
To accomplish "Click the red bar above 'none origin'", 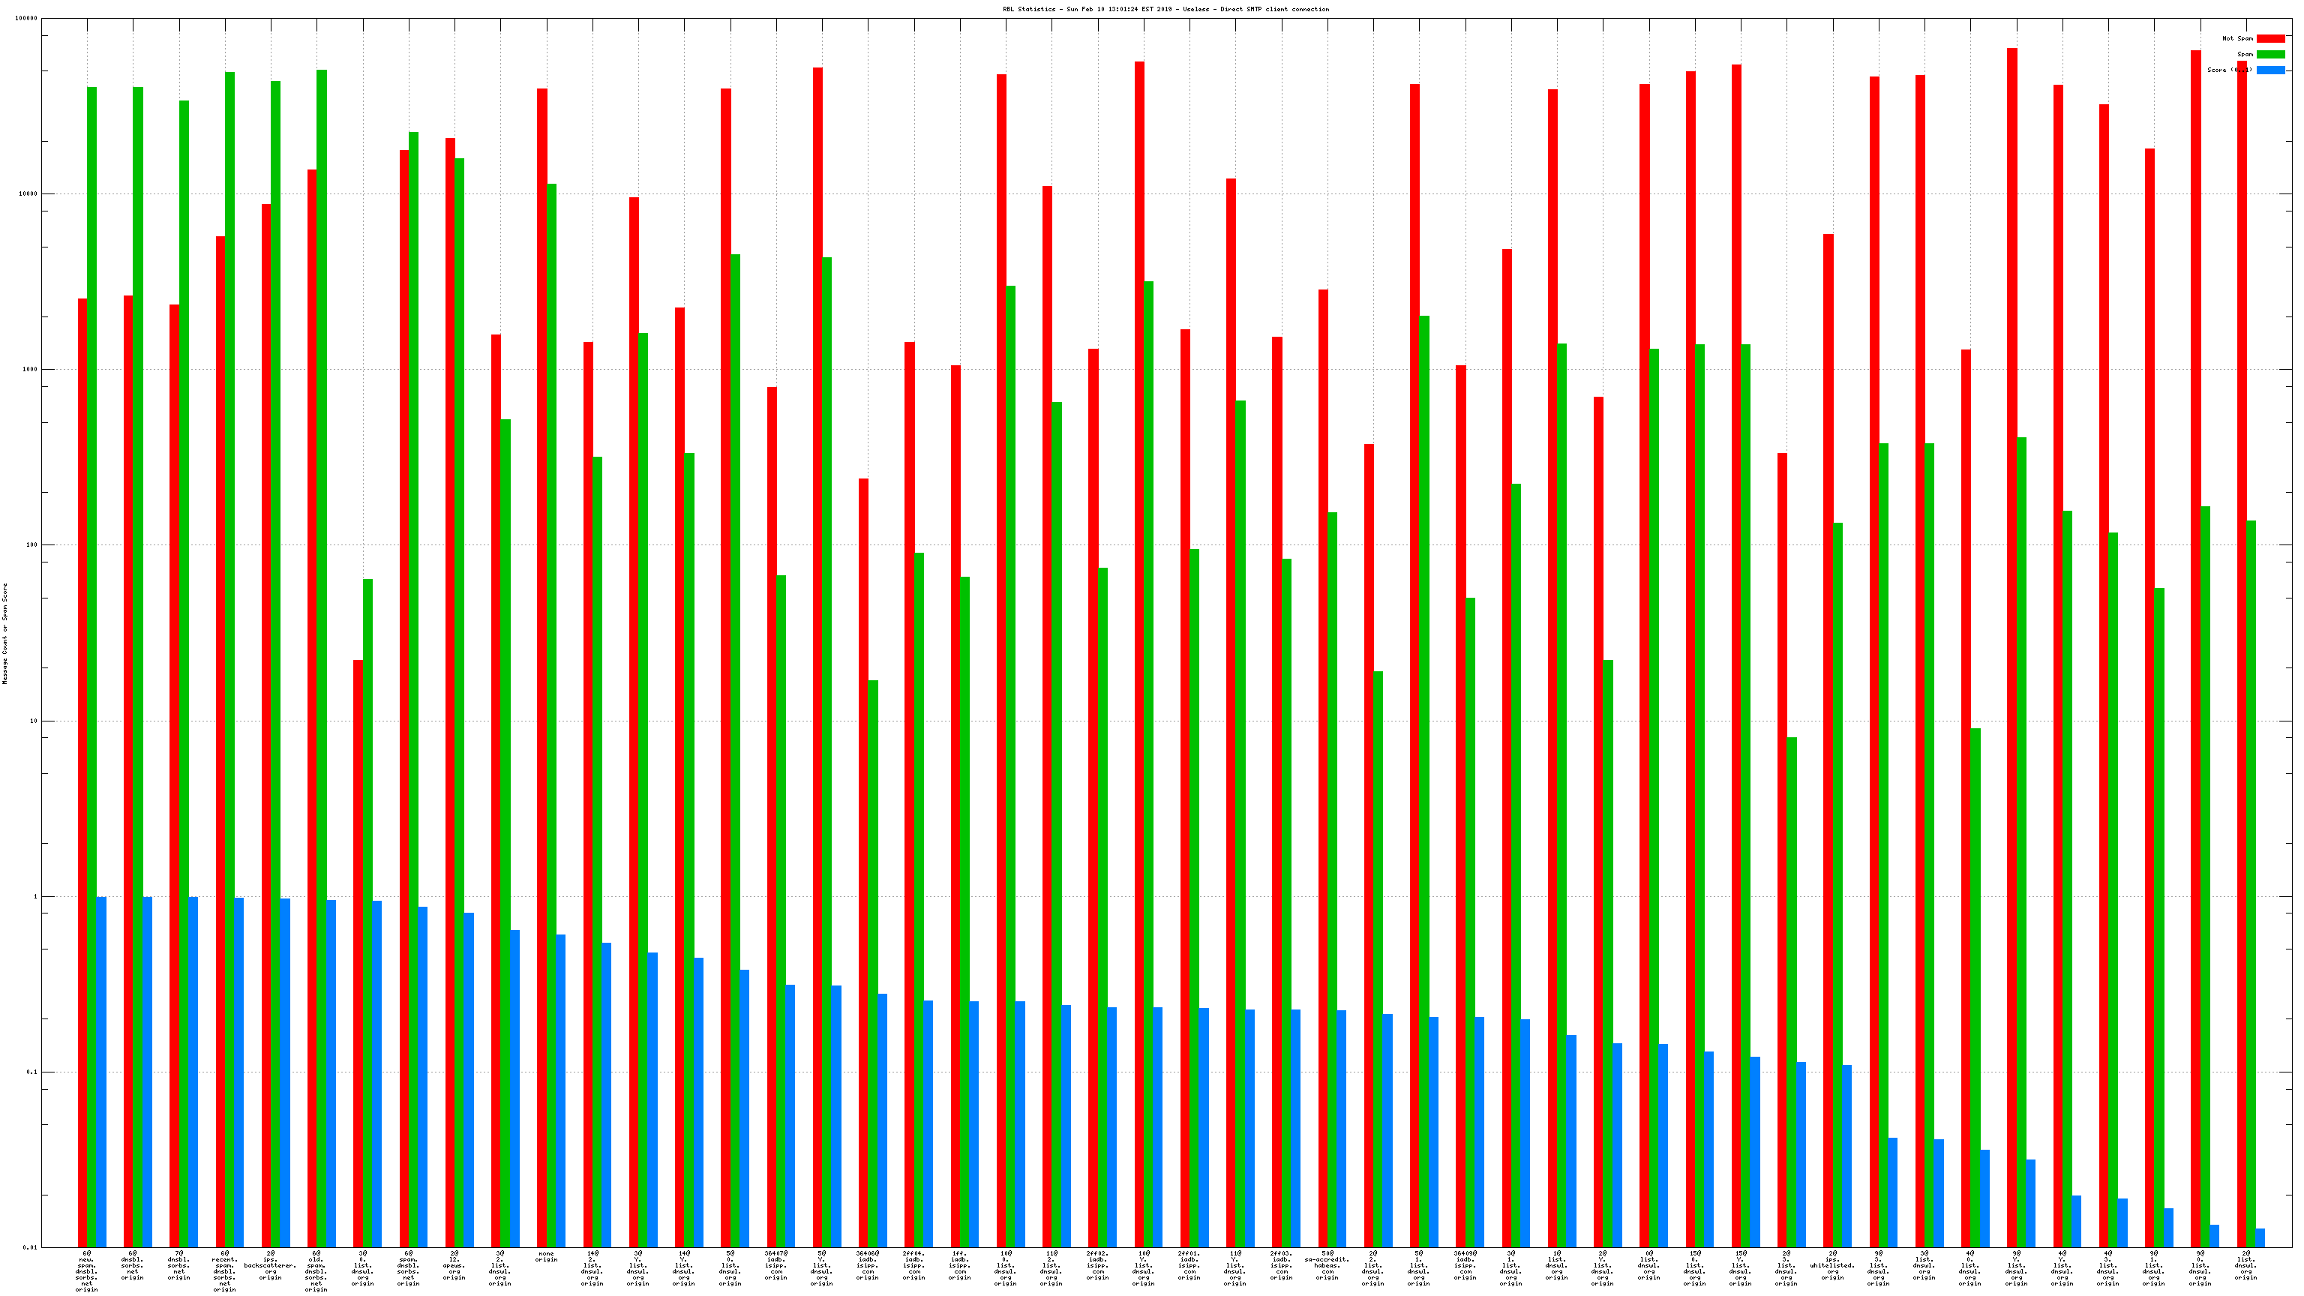I will pos(542,626).
